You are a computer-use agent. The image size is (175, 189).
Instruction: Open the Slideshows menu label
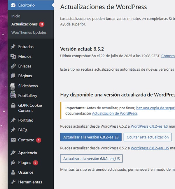point(28,86)
